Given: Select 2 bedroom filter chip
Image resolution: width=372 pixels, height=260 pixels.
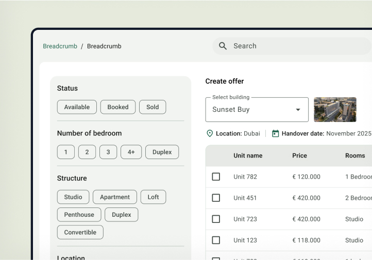Looking at the screenshot, I should point(87,152).
